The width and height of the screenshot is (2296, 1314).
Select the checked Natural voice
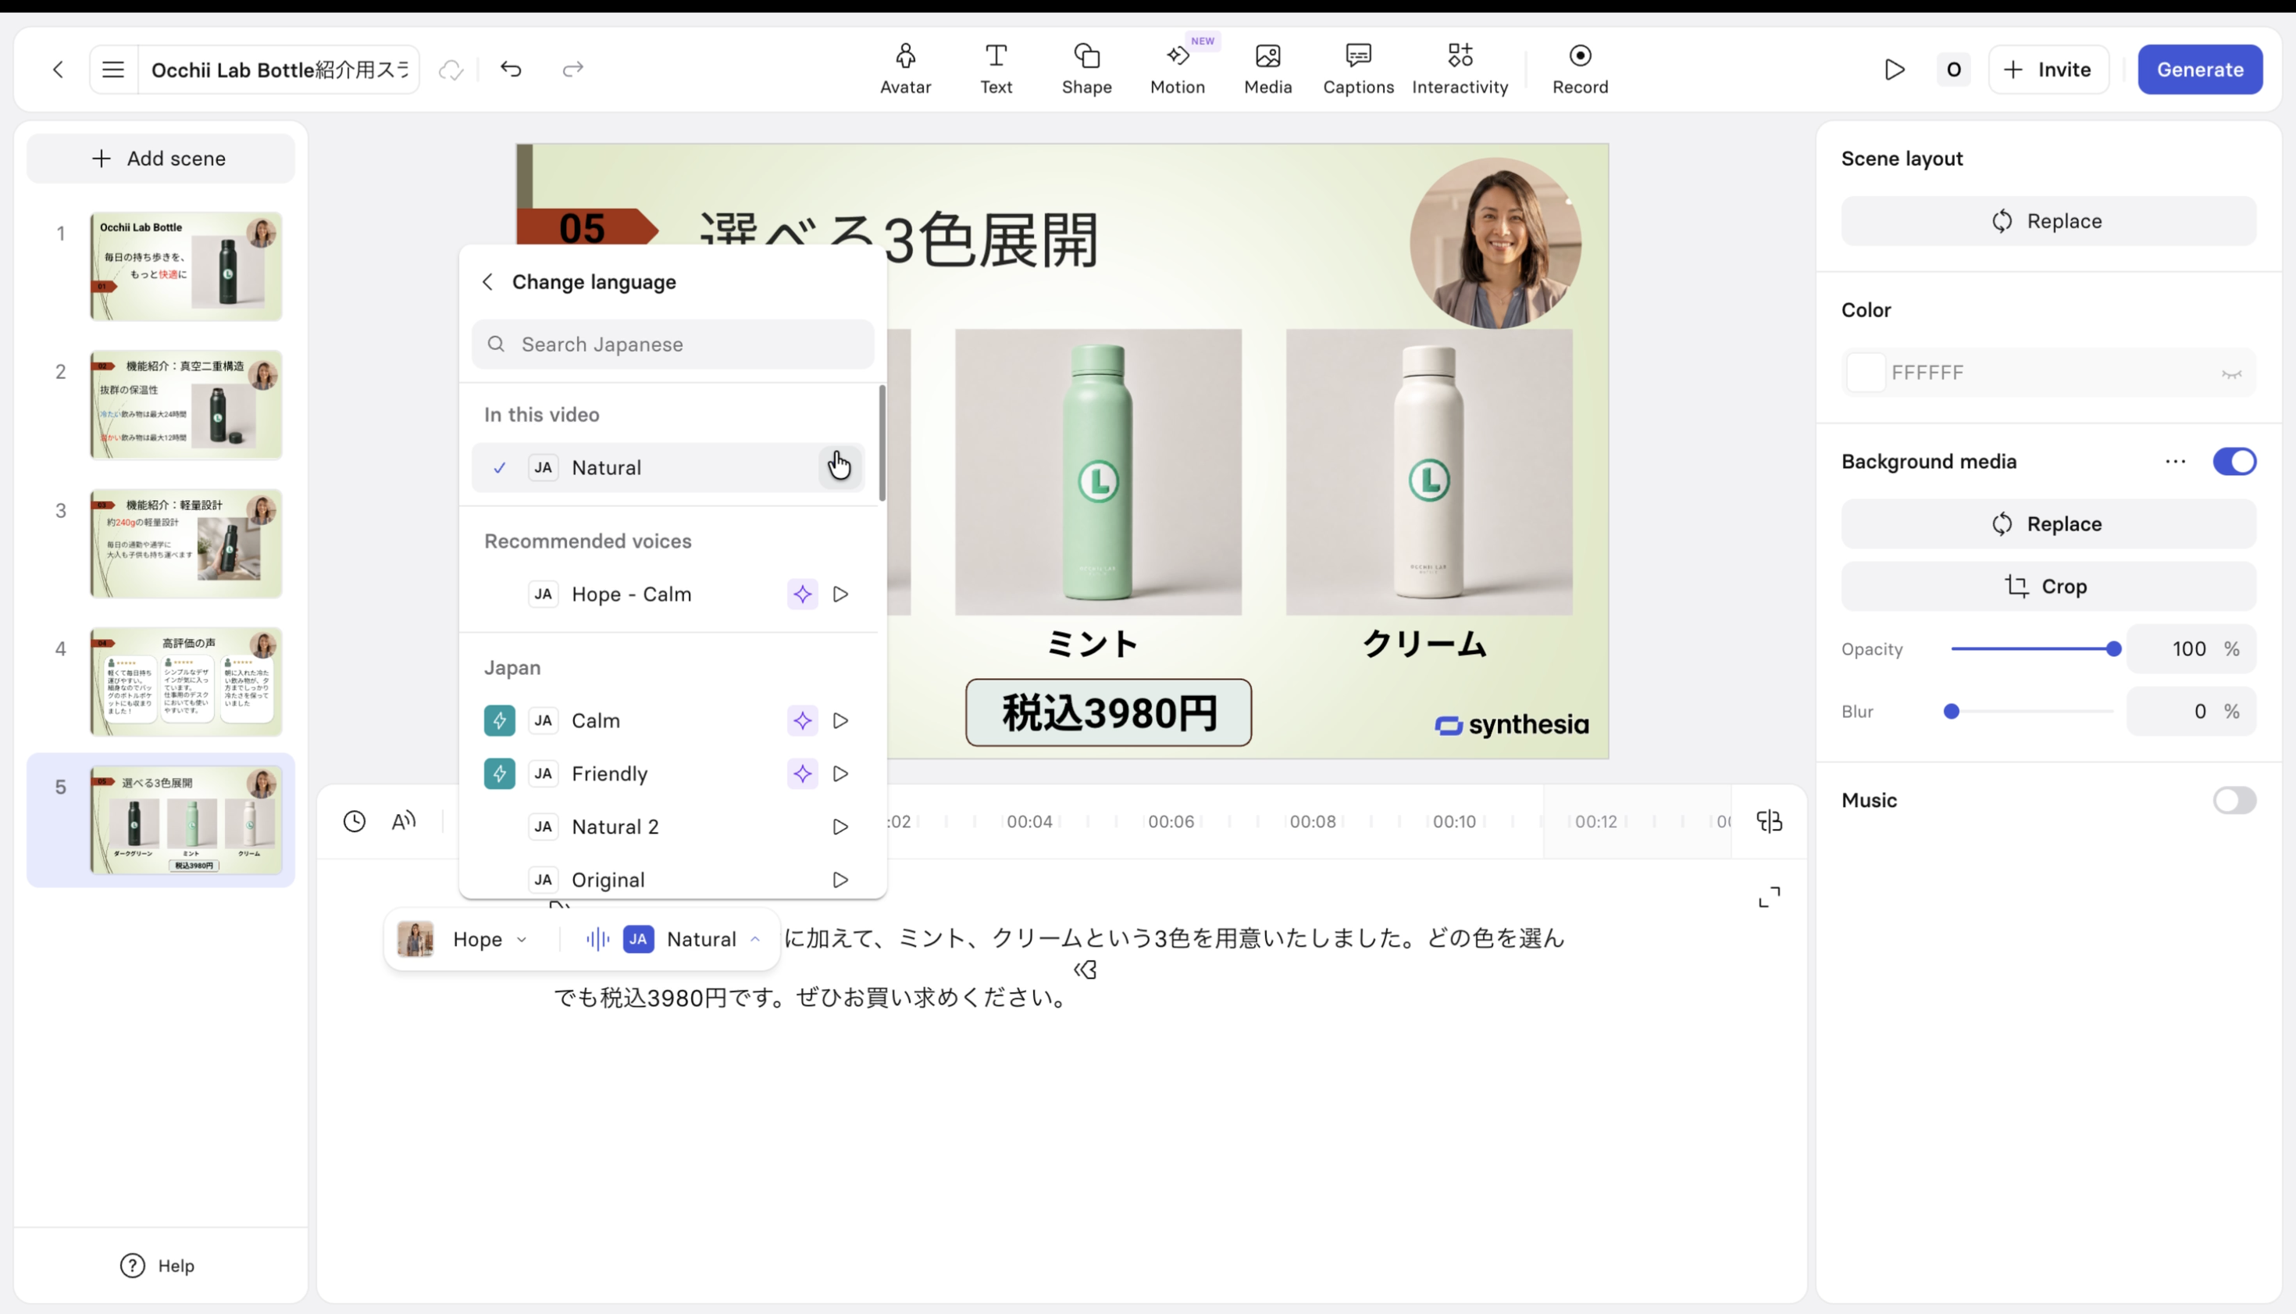tap(668, 467)
